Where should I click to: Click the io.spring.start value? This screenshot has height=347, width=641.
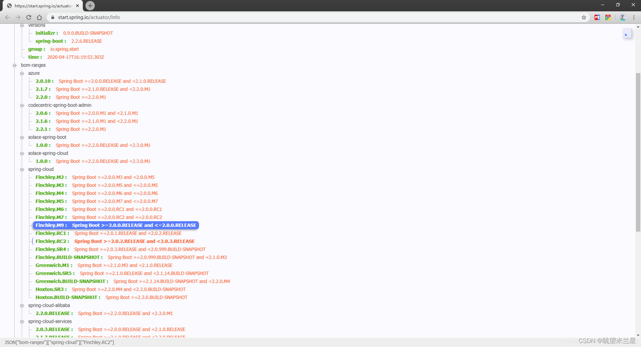click(x=65, y=49)
